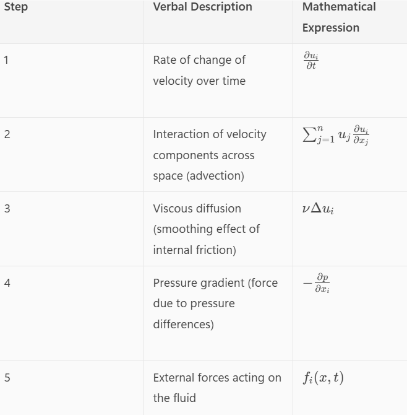The image size is (407, 415).
Task: Click the viscous Laplacian term formula
Action: 318,209
